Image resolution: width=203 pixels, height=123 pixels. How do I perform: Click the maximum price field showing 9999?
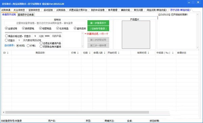(x=47, y=36)
